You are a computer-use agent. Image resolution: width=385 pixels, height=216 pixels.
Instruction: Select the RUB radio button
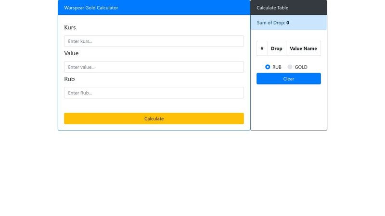click(x=268, y=67)
